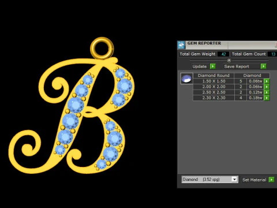The image size is (277, 208).
Task: Click the green arrow beside Save Report
Action: point(263,66)
